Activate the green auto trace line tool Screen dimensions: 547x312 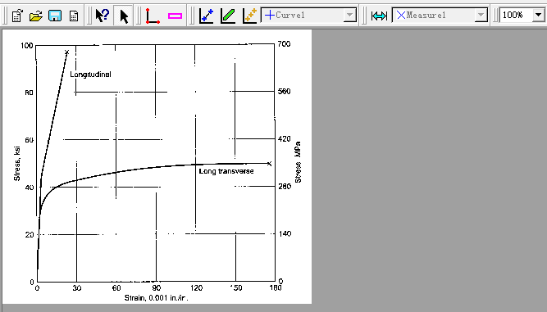[228, 16]
